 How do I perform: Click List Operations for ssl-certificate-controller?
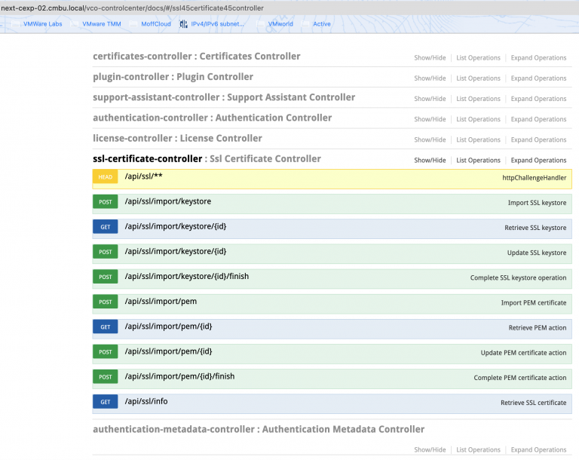pyautogui.click(x=478, y=160)
